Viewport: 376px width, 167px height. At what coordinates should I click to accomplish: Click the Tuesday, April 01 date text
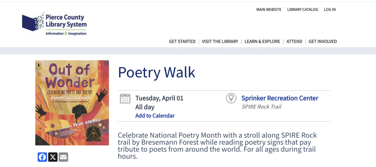[x=159, y=98]
